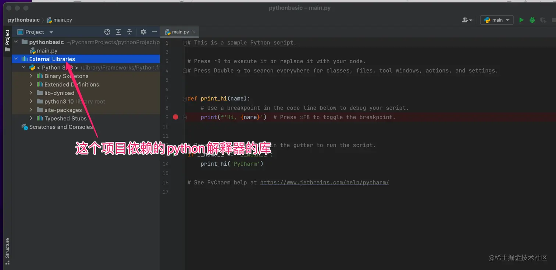Click the Project view icon in panel header
556x270 pixels.
pos(21,32)
